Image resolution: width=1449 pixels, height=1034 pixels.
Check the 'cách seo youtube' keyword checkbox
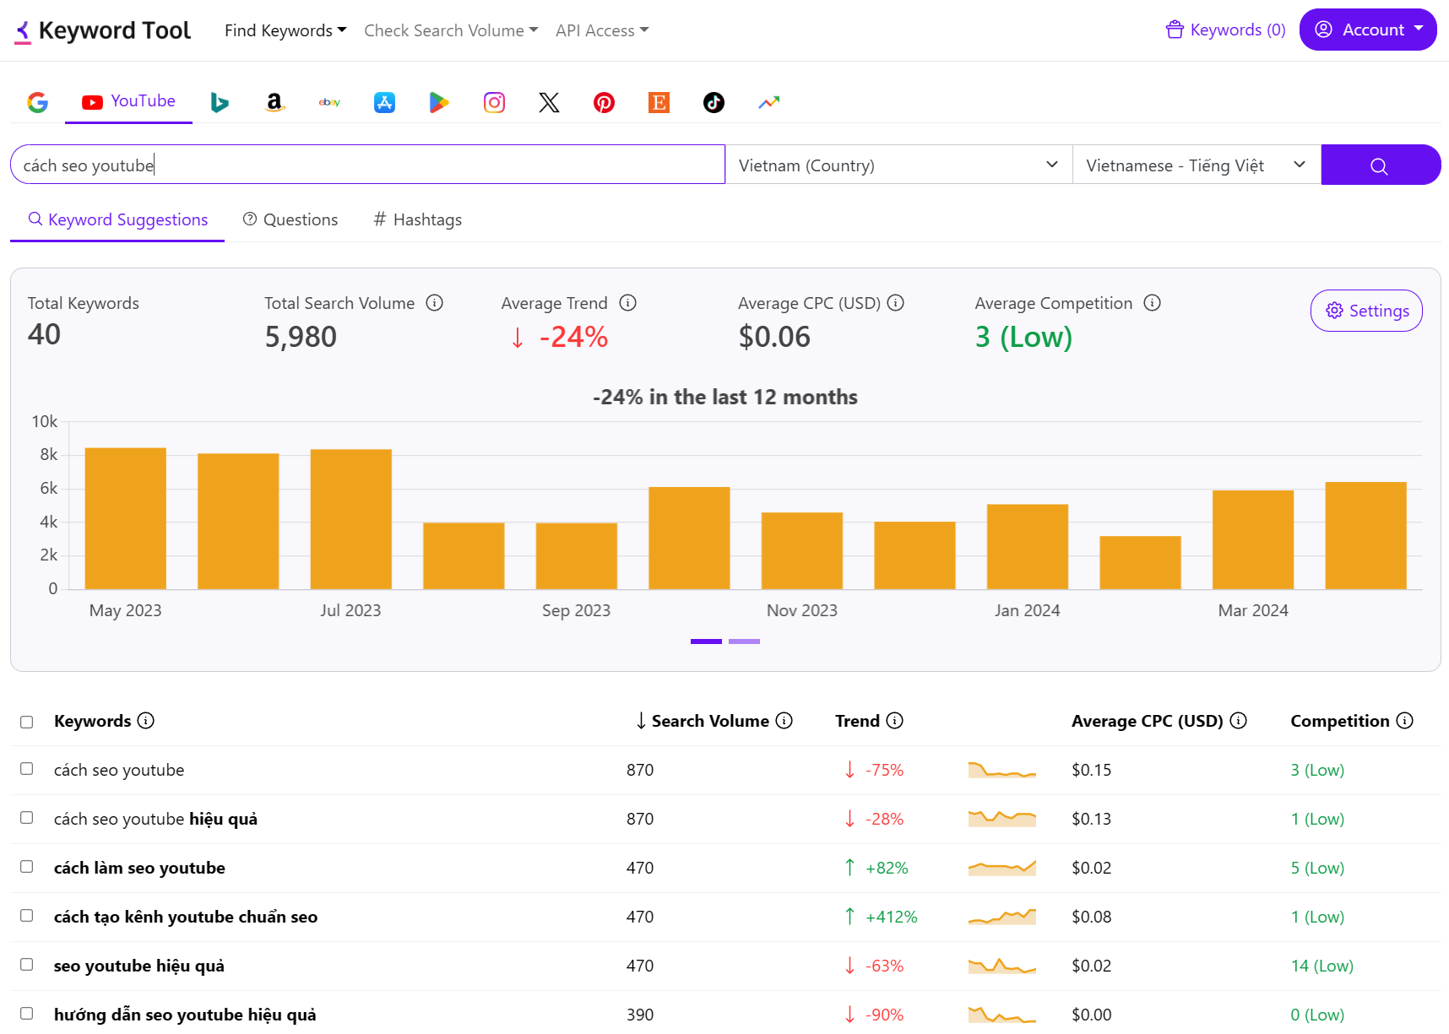[27, 769]
